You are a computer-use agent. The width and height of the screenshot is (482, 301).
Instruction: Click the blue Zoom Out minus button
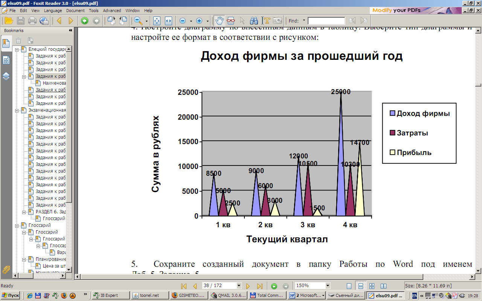click(x=183, y=21)
